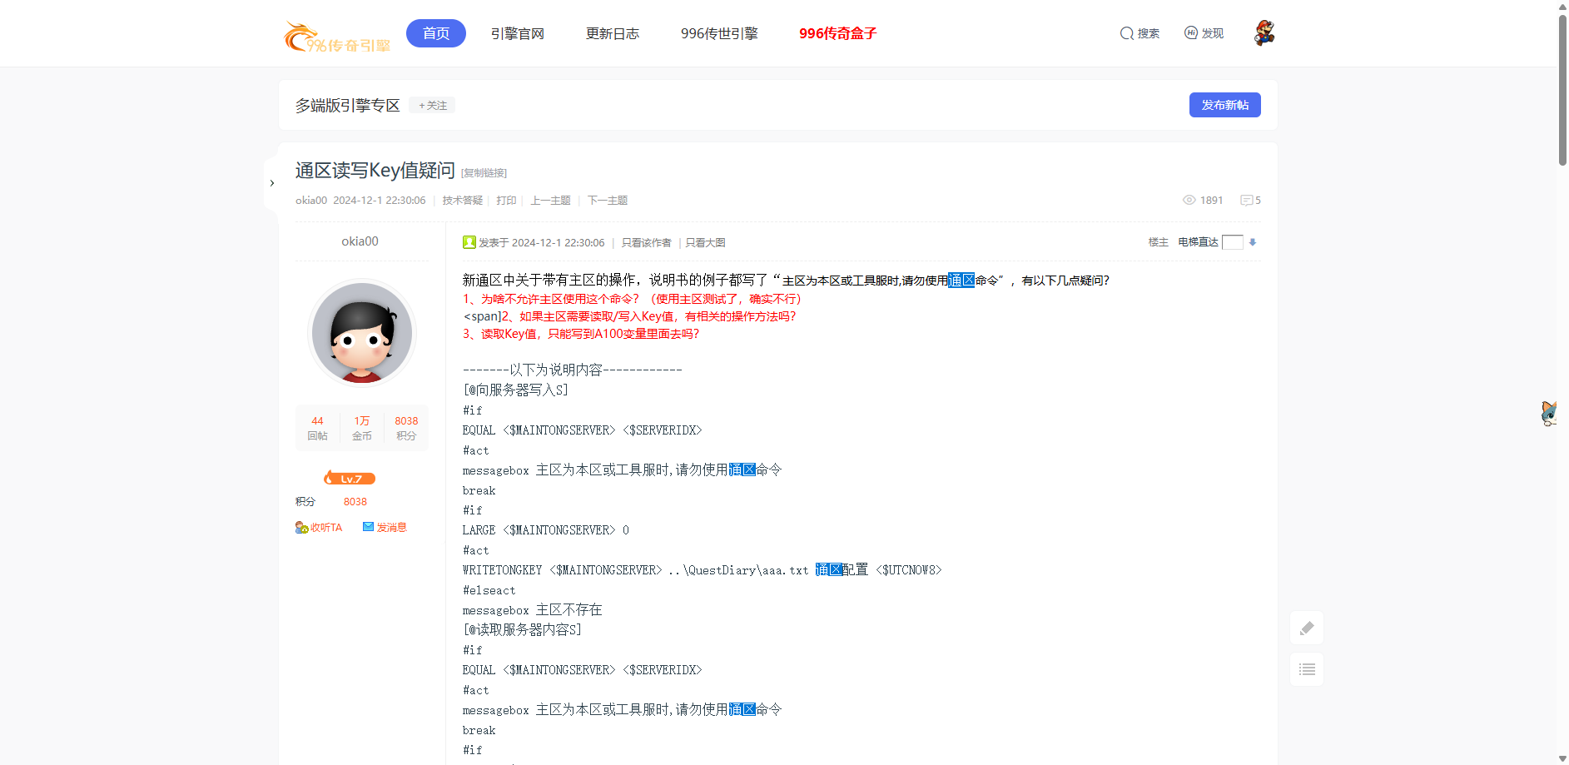Open the 996传奇盒子 menu item
Image resolution: width=1569 pixels, height=765 pixels.
(x=837, y=33)
